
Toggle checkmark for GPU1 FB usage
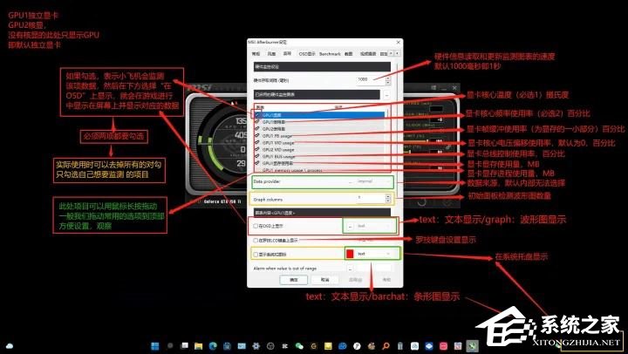tap(257, 136)
